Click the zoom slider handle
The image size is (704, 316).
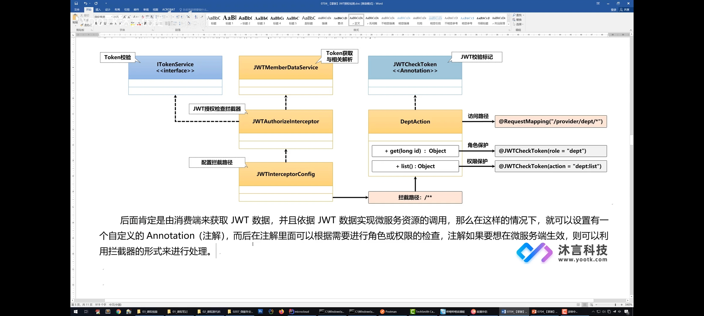(x=615, y=305)
